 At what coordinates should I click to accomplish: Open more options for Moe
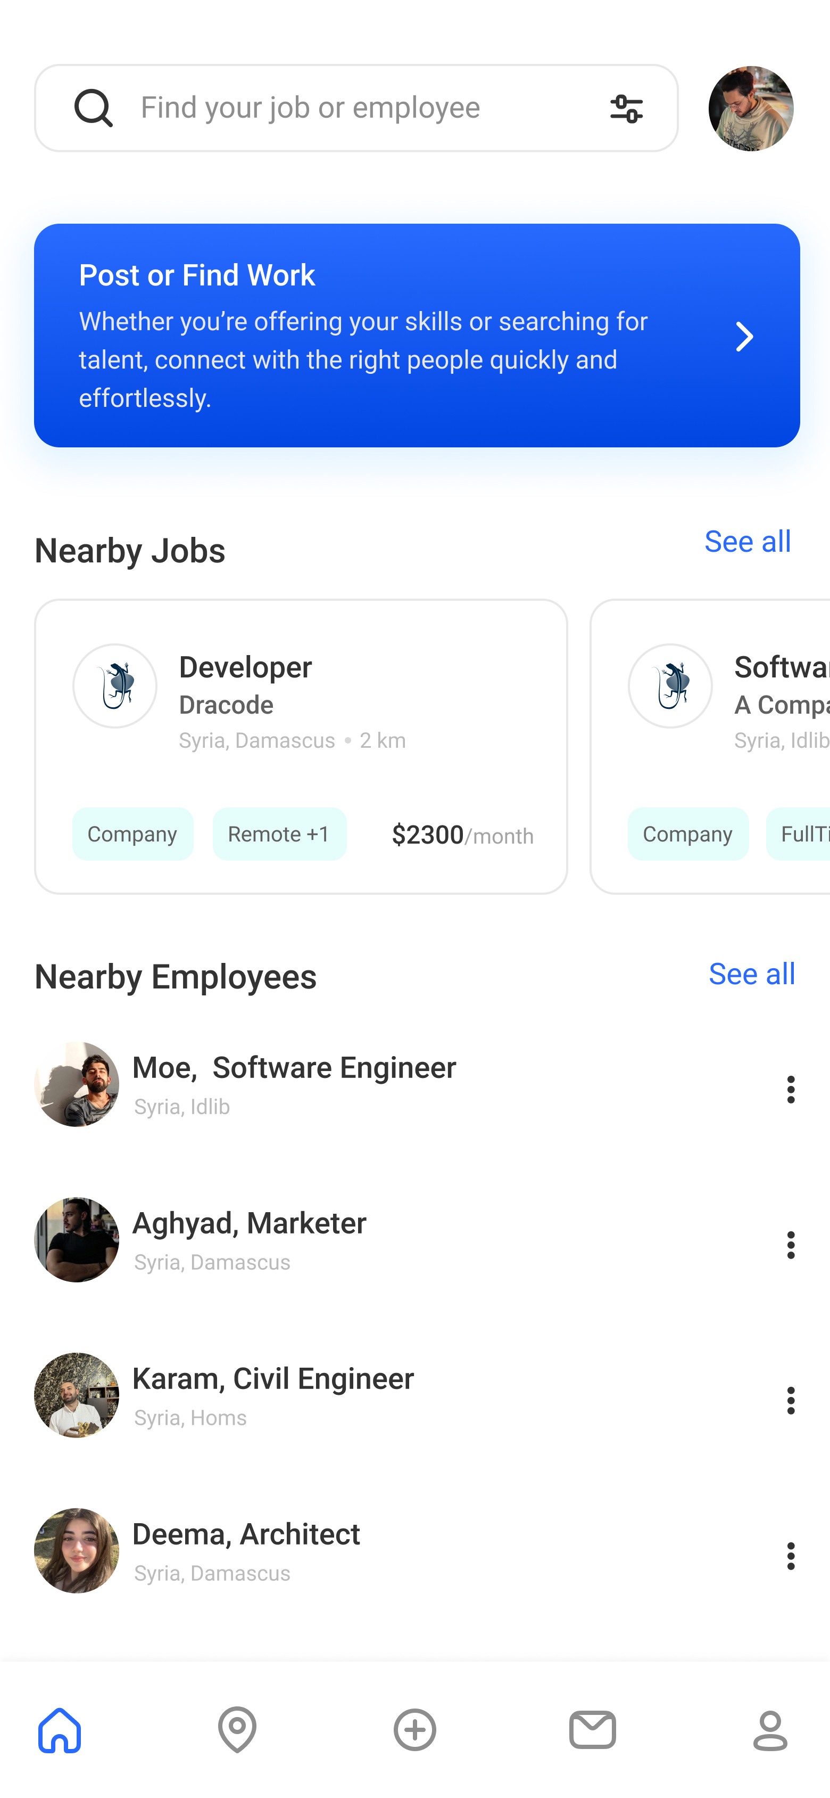click(x=790, y=1089)
